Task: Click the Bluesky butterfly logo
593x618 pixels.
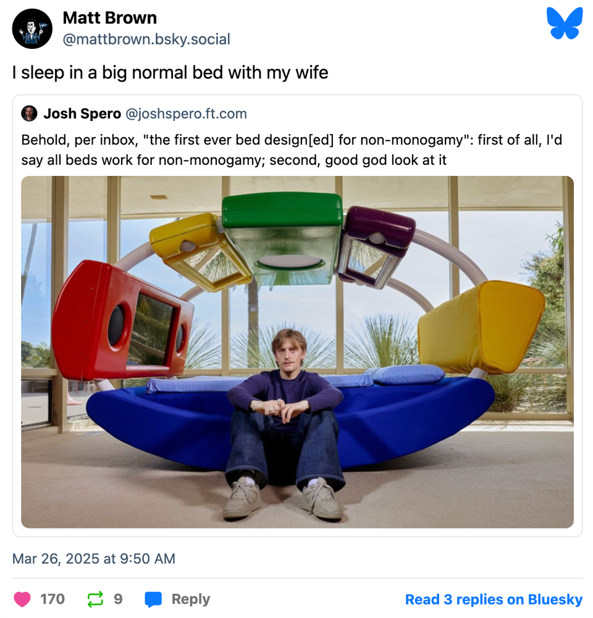Action: click(x=564, y=23)
